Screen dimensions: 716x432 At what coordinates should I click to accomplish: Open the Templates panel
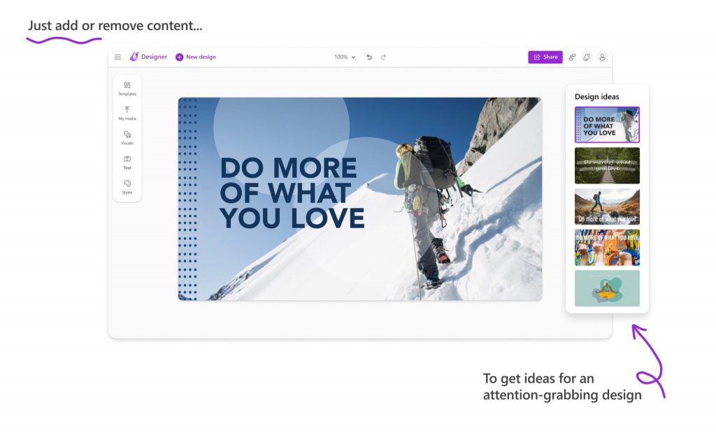(x=127, y=88)
